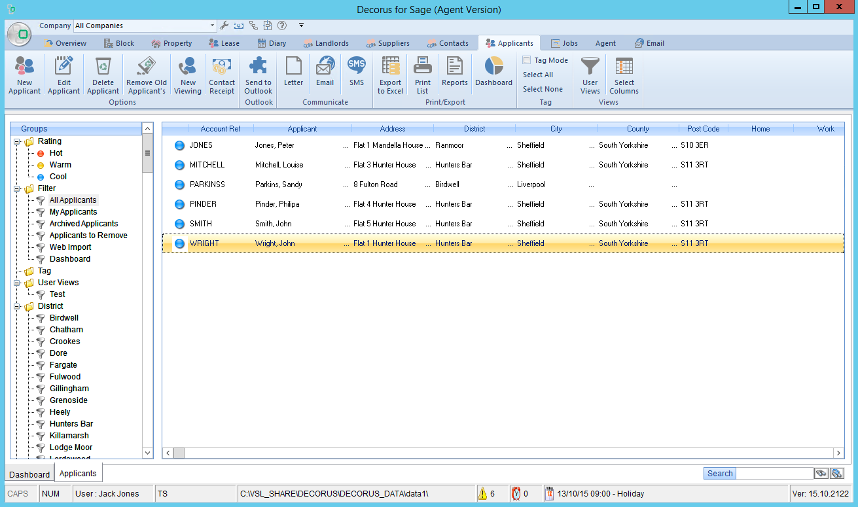Collapse the Filter group in the tree
Screen dimensions: 858x507
pyautogui.click(x=16, y=188)
